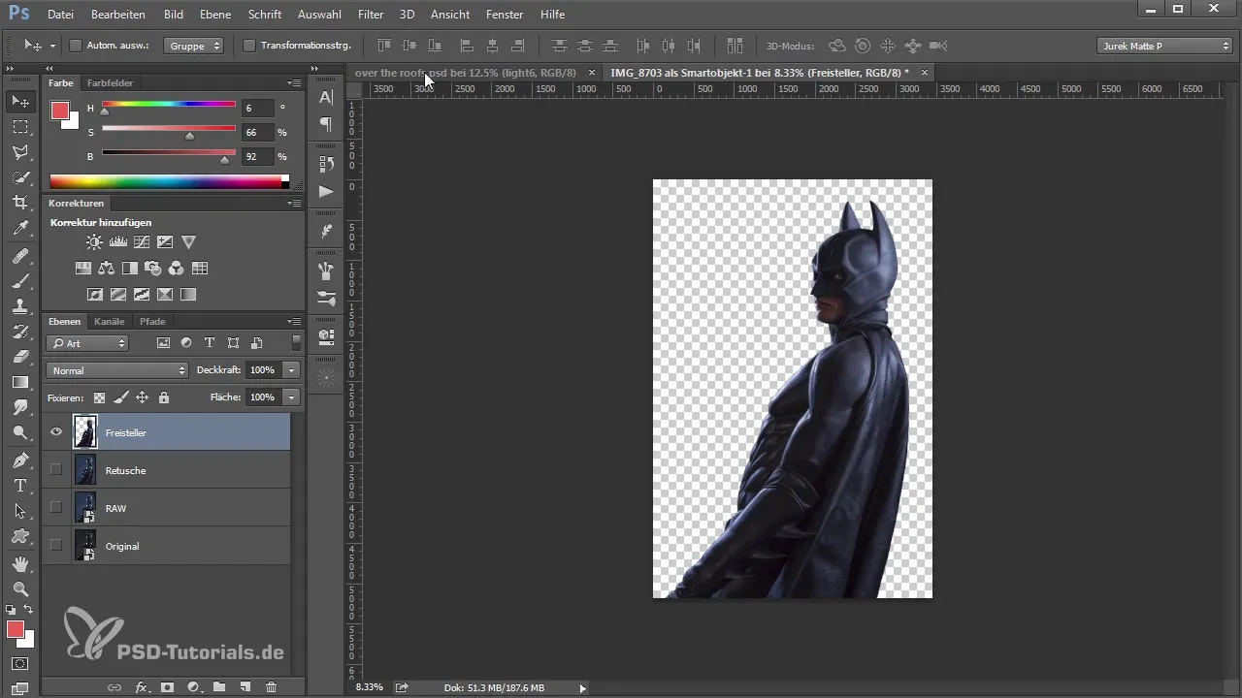The width and height of the screenshot is (1242, 698).
Task: Select the Path Selection tool
Action: [x=20, y=511]
